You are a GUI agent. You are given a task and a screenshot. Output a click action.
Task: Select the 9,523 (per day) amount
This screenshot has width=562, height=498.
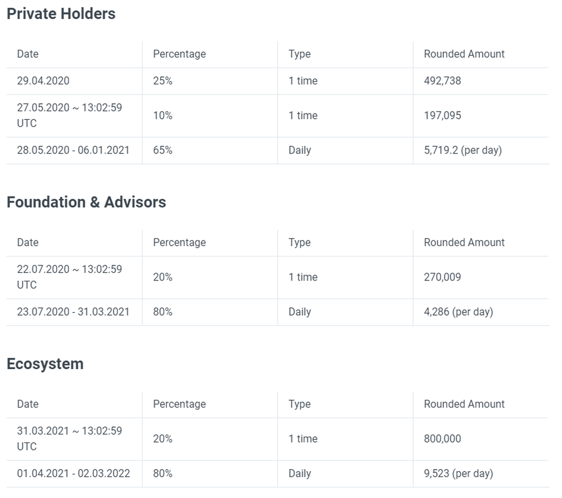458,473
